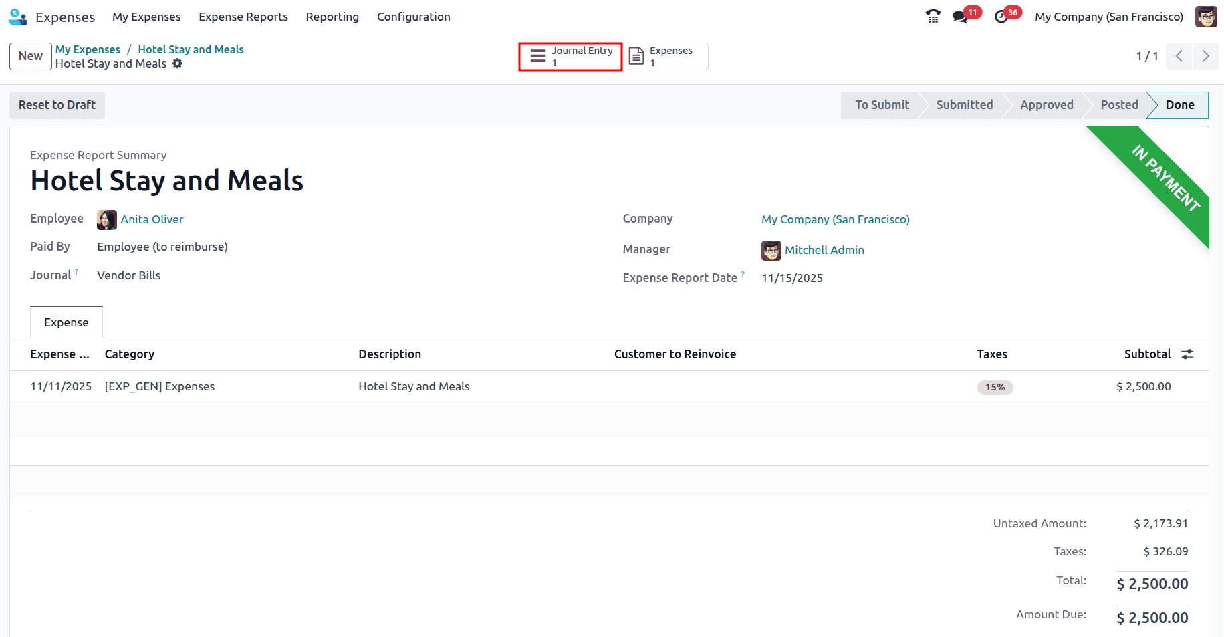Open the Journal Entry smart button icon

point(537,56)
